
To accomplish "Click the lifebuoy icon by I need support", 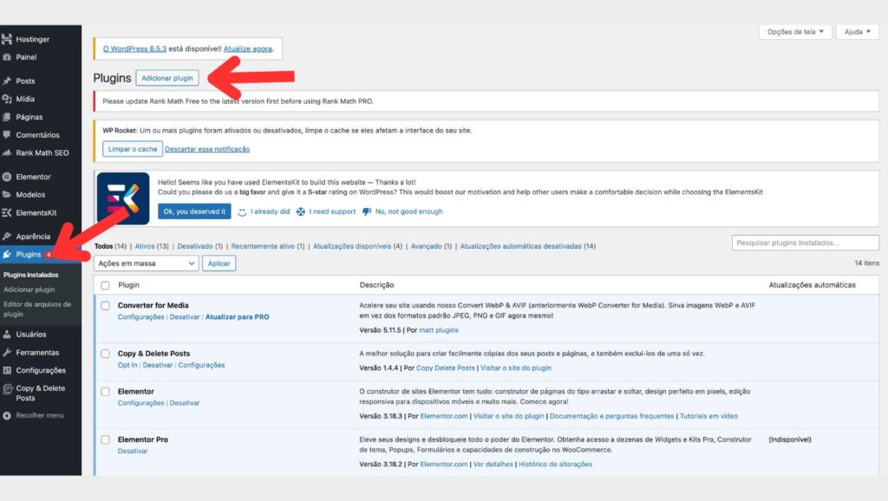I will pyautogui.click(x=301, y=211).
